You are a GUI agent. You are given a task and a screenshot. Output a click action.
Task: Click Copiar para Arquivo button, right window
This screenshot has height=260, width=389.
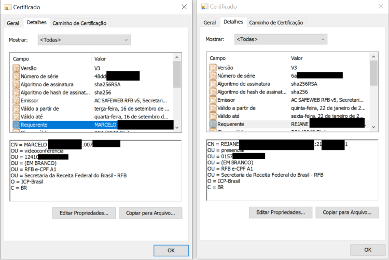(347, 212)
